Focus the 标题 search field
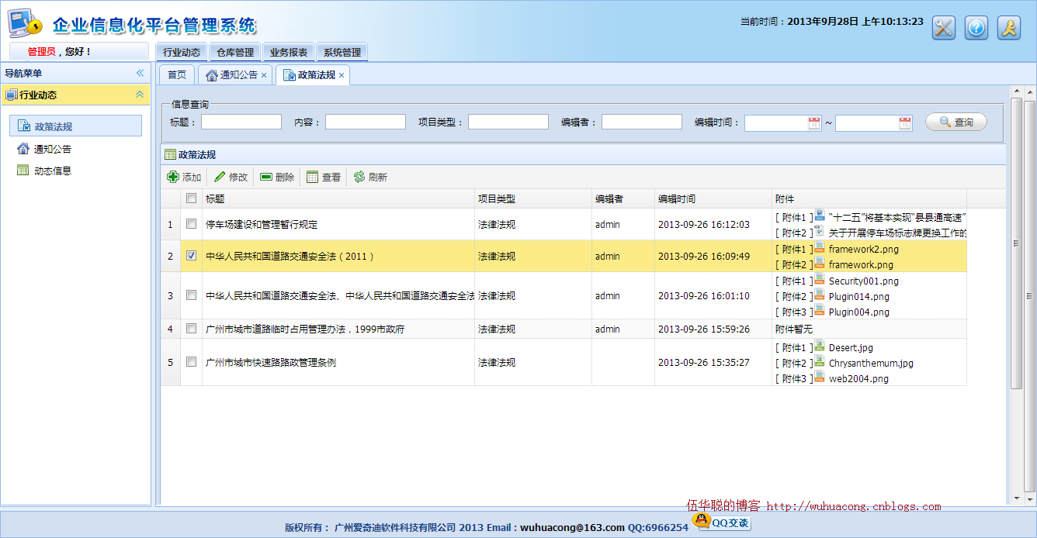This screenshot has width=1037, height=538. click(x=241, y=122)
